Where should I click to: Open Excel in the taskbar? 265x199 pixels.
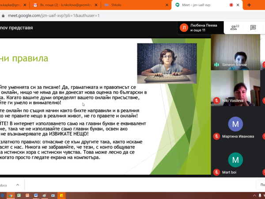19,195
